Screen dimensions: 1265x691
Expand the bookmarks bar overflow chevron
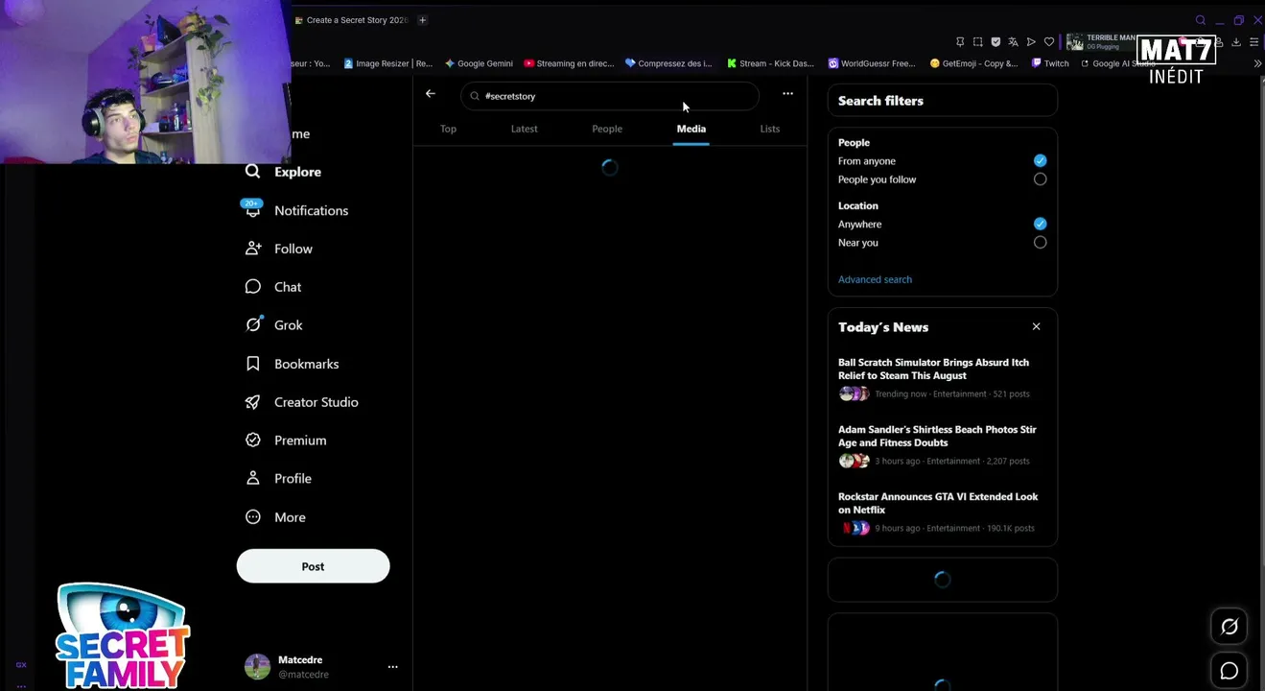pyautogui.click(x=1257, y=63)
